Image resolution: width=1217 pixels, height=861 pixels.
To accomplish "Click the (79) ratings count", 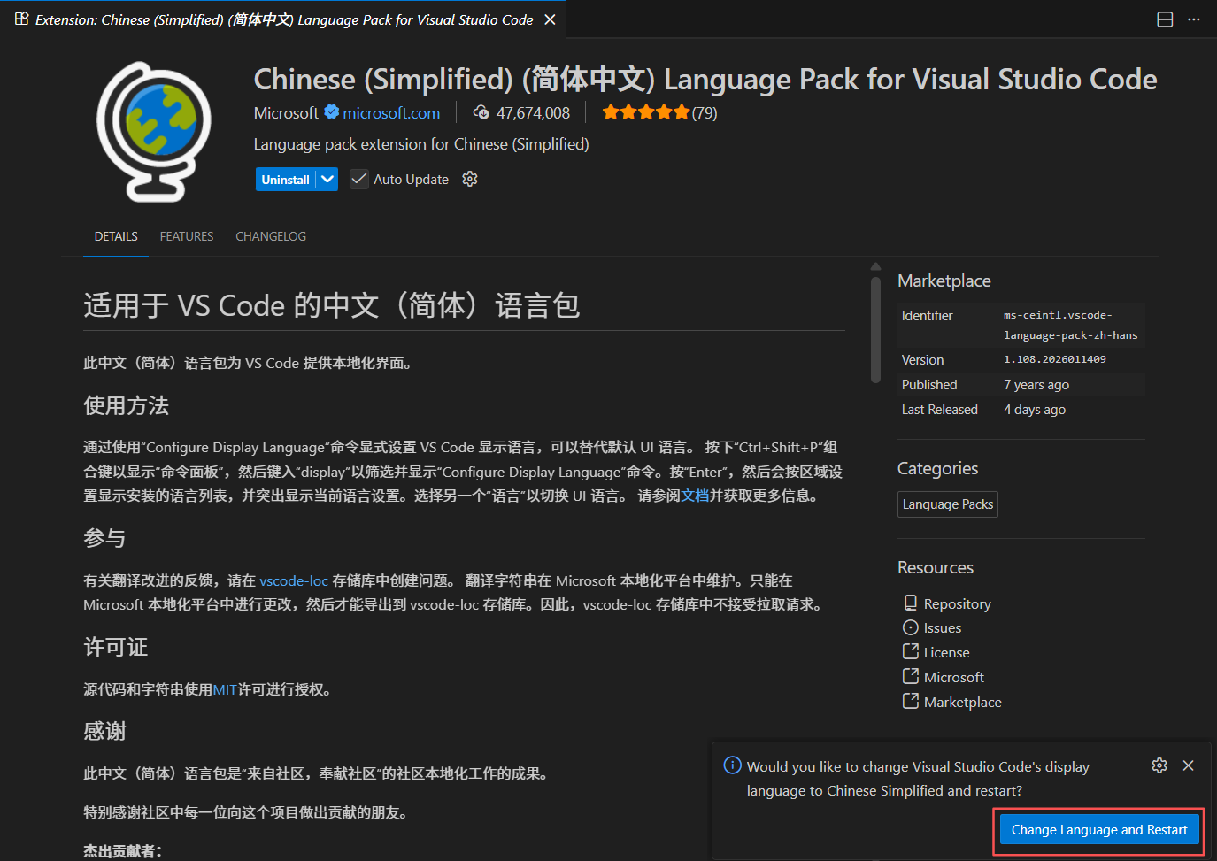I will click(705, 112).
